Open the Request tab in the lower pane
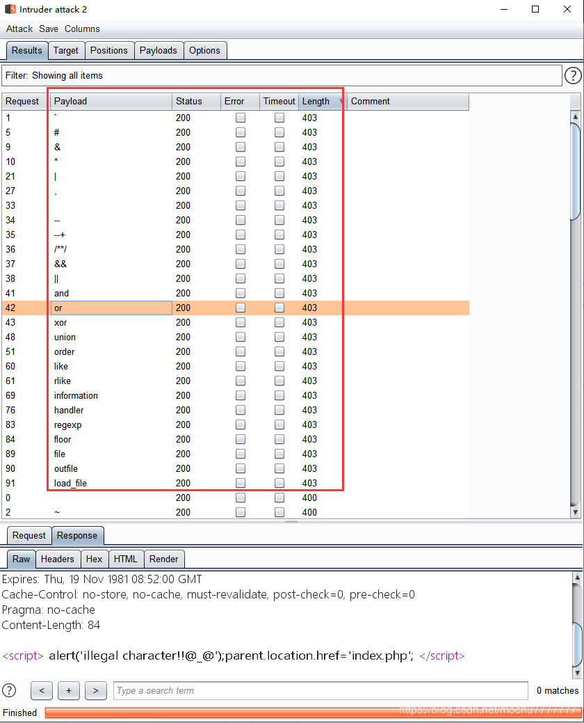 pyautogui.click(x=29, y=535)
